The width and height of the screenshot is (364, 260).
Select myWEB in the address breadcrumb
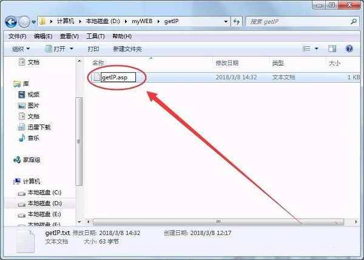[x=142, y=21]
